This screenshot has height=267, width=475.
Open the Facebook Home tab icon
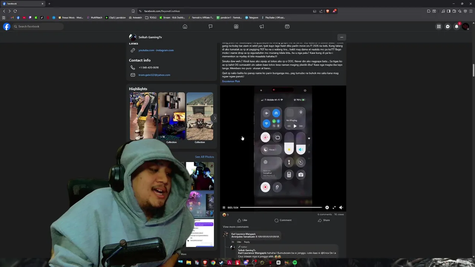(185, 26)
